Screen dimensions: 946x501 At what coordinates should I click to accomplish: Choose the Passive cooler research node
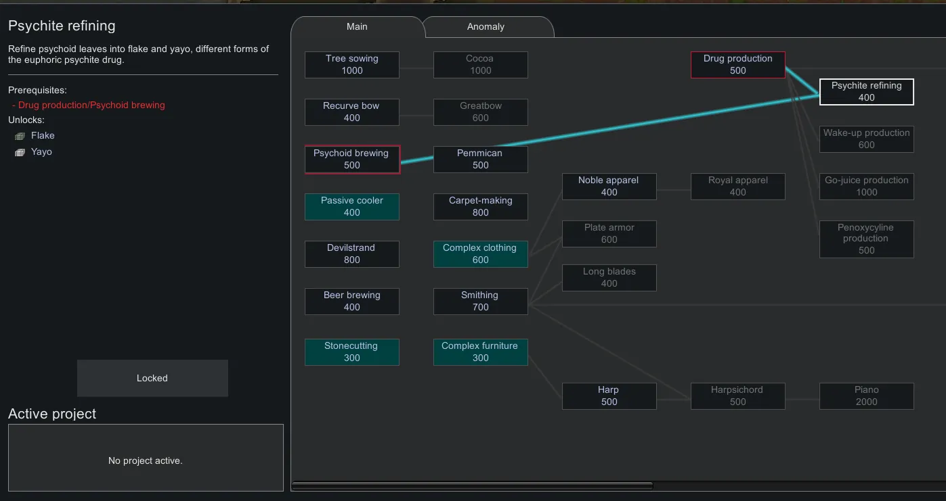pyautogui.click(x=351, y=207)
